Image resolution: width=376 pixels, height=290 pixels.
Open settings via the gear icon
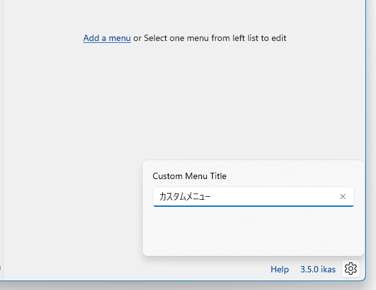(351, 269)
